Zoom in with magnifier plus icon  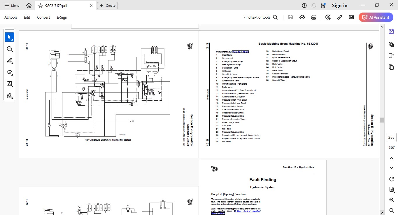pos(392,200)
